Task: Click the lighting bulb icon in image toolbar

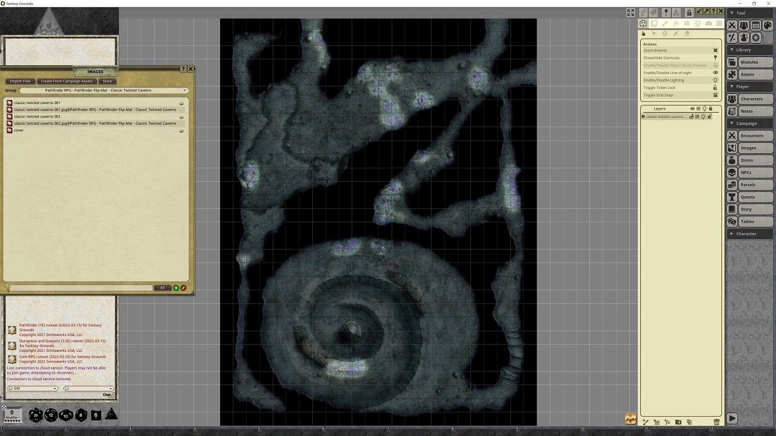Action: [698, 23]
